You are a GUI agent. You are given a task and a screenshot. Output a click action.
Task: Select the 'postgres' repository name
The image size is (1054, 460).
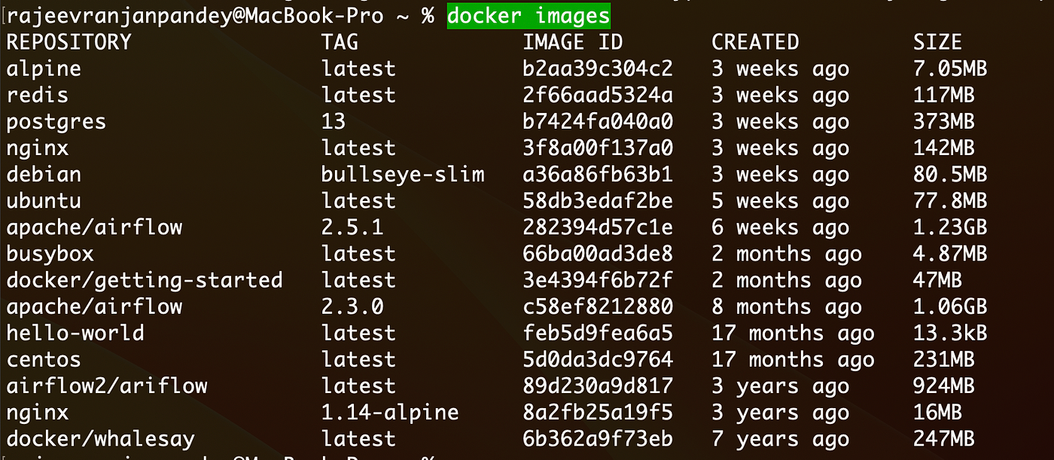[x=56, y=122]
